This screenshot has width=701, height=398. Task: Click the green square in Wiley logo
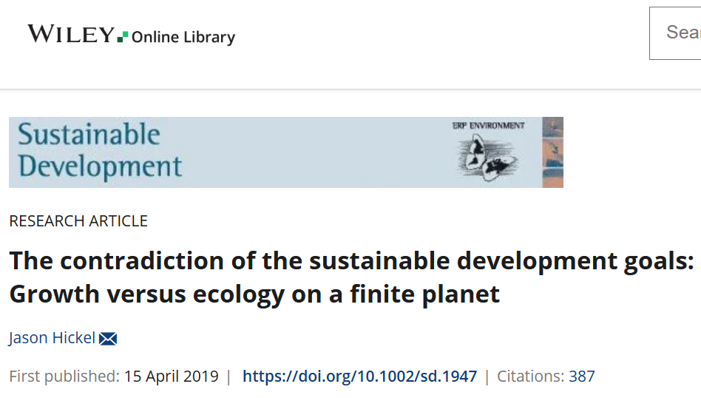pos(123,36)
